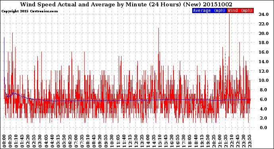The width and height of the screenshot is (274, 149).
Task: Click the 21:35 time axis label
Action: [226, 141]
